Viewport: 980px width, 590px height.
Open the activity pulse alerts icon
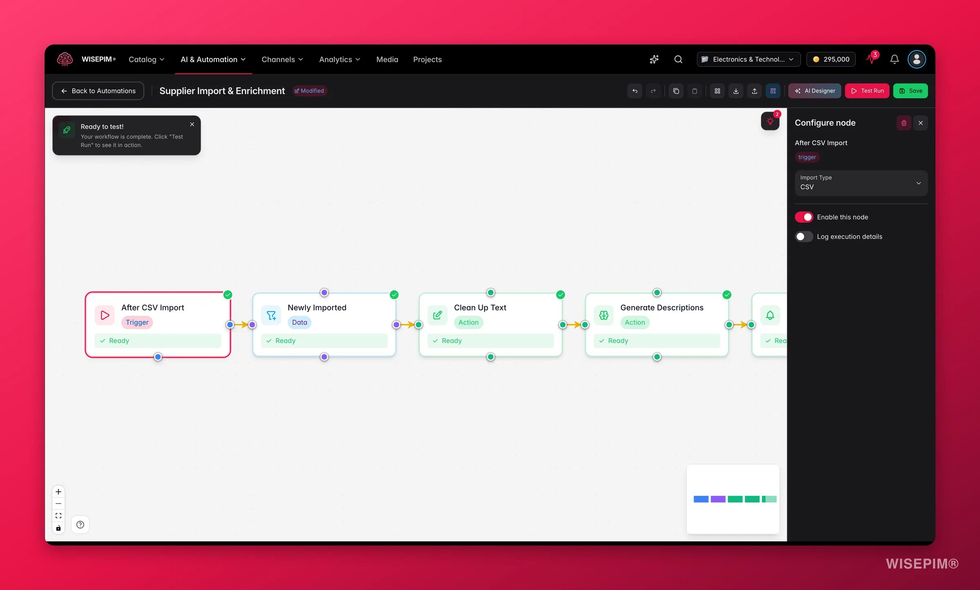[871, 59]
